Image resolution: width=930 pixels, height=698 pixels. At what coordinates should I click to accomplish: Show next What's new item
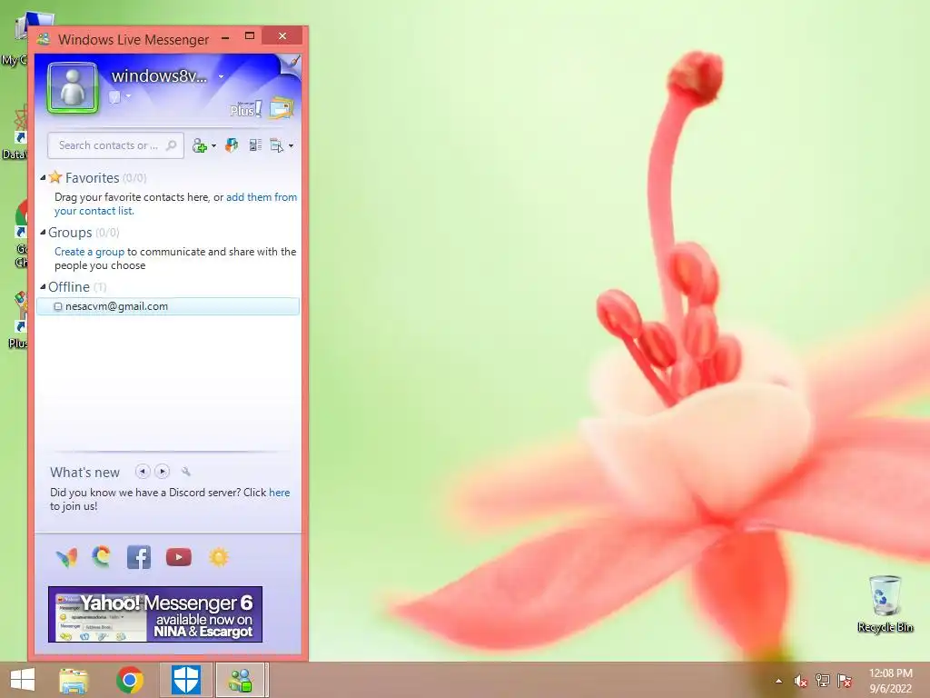pyautogui.click(x=162, y=472)
